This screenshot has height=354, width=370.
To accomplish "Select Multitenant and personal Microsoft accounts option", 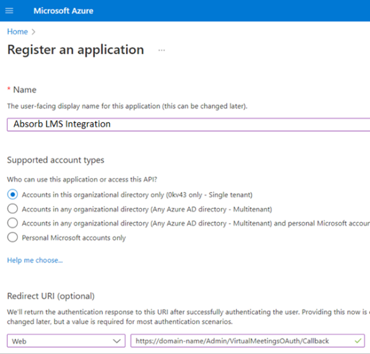I will pyautogui.click(x=13, y=223).
